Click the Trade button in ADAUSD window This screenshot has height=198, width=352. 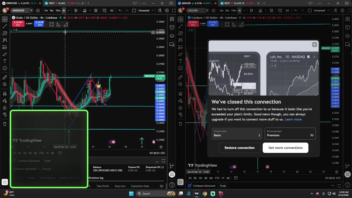coord(223,186)
